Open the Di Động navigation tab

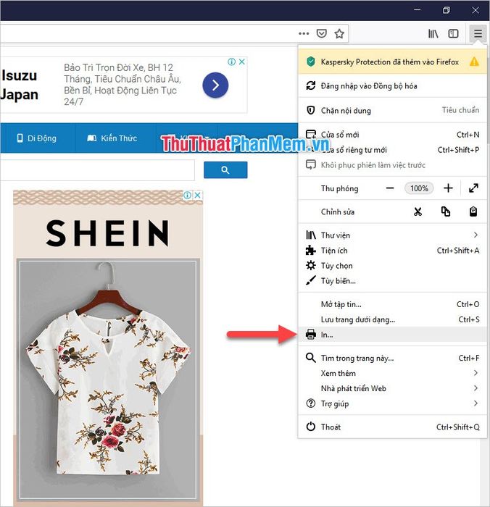coord(36,138)
